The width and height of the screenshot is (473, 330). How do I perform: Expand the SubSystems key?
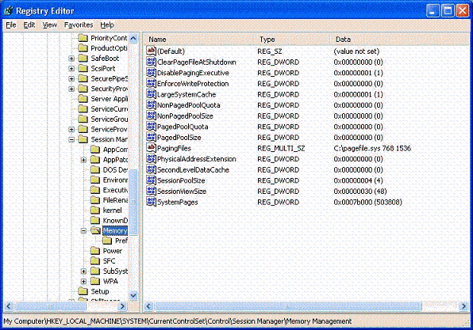pyautogui.click(x=83, y=271)
